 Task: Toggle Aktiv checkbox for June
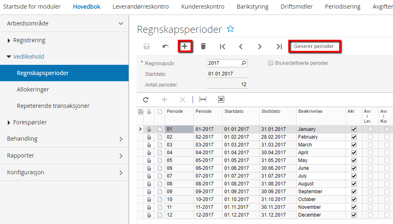point(354,168)
